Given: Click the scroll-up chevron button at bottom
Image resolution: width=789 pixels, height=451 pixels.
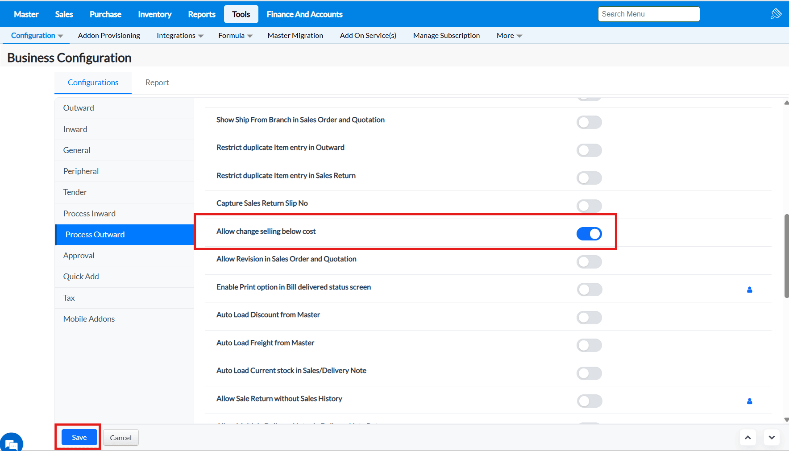Looking at the screenshot, I should click(x=748, y=438).
